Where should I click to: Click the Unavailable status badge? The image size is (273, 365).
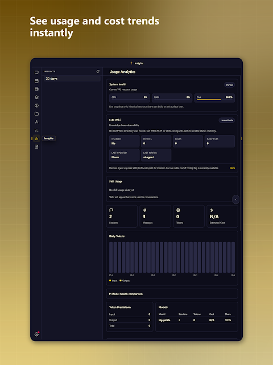[x=226, y=120]
